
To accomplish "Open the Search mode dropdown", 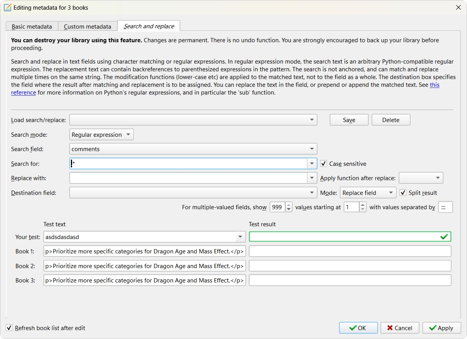I will pos(102,135).
